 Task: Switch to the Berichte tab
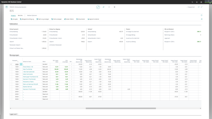20,16
